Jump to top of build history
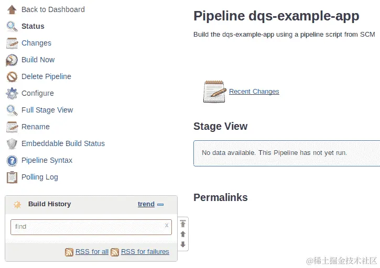The width and height of the screenshot is (380, 268). pyautogui.click(x=183, y=224)
